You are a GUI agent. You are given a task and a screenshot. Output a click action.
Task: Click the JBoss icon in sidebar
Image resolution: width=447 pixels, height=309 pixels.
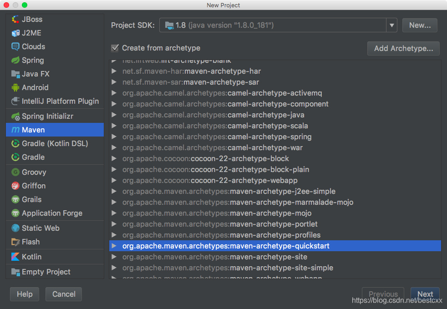[x=15, y=20]
